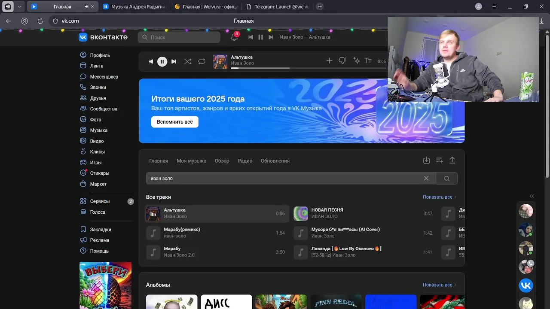This screenshot has height=309, width=550.
Task: Open Музыка in the sidebar
Action: pyautogui.click(x=94, y=130)
